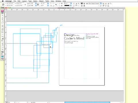Select the Line tool
The image size is (138, 103).
(3, 24)
